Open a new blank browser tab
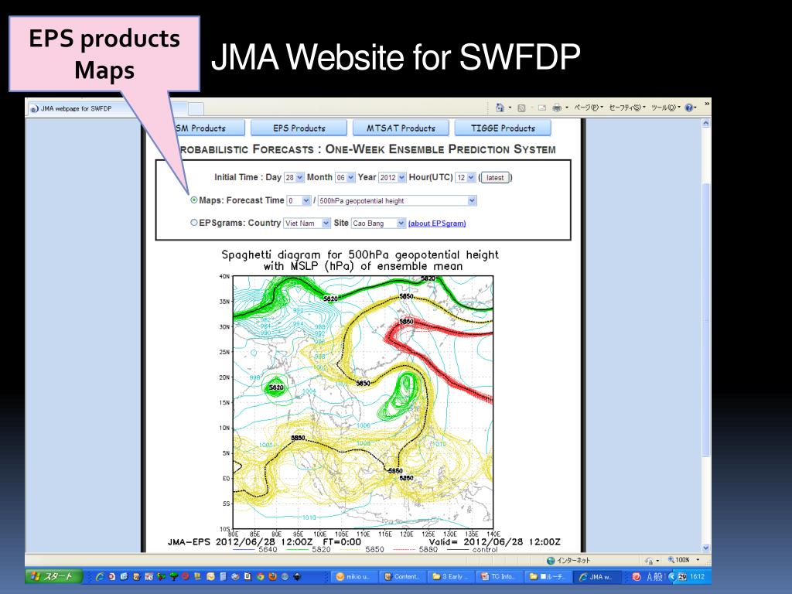 (196, 108)
